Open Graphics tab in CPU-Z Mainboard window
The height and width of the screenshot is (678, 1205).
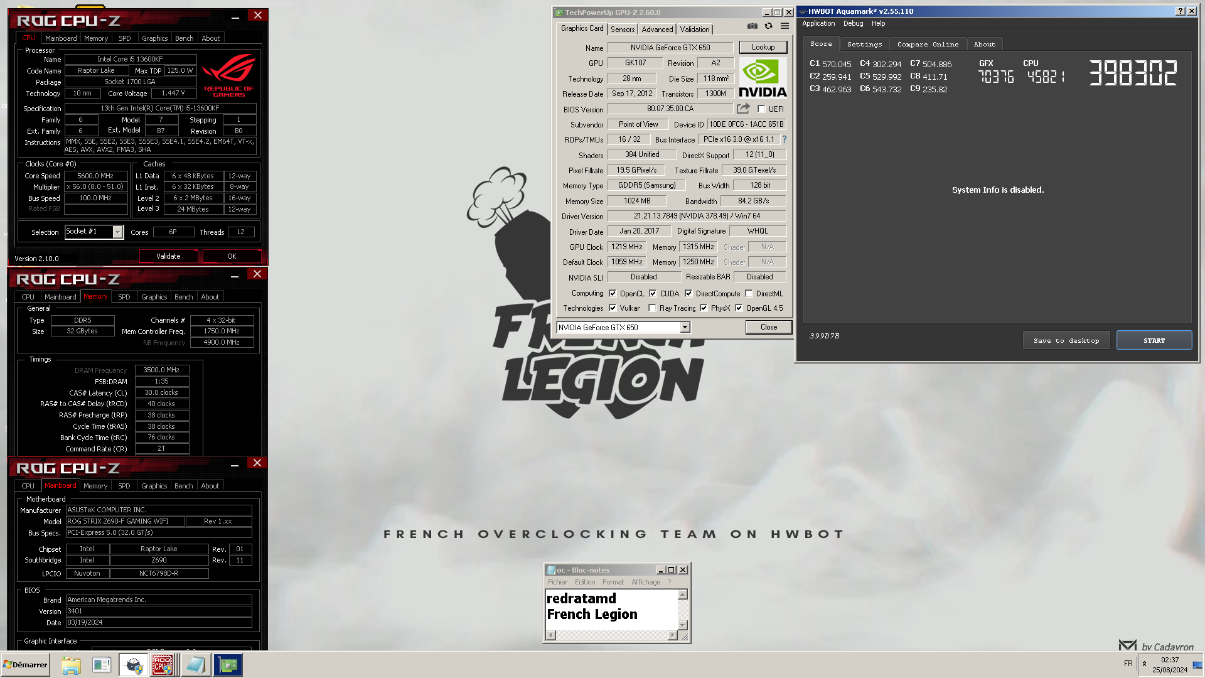[154, 486]
